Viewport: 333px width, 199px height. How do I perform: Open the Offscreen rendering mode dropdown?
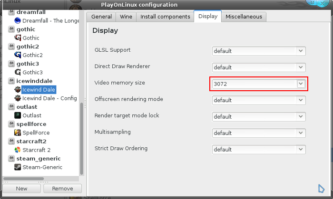[259, 100]
